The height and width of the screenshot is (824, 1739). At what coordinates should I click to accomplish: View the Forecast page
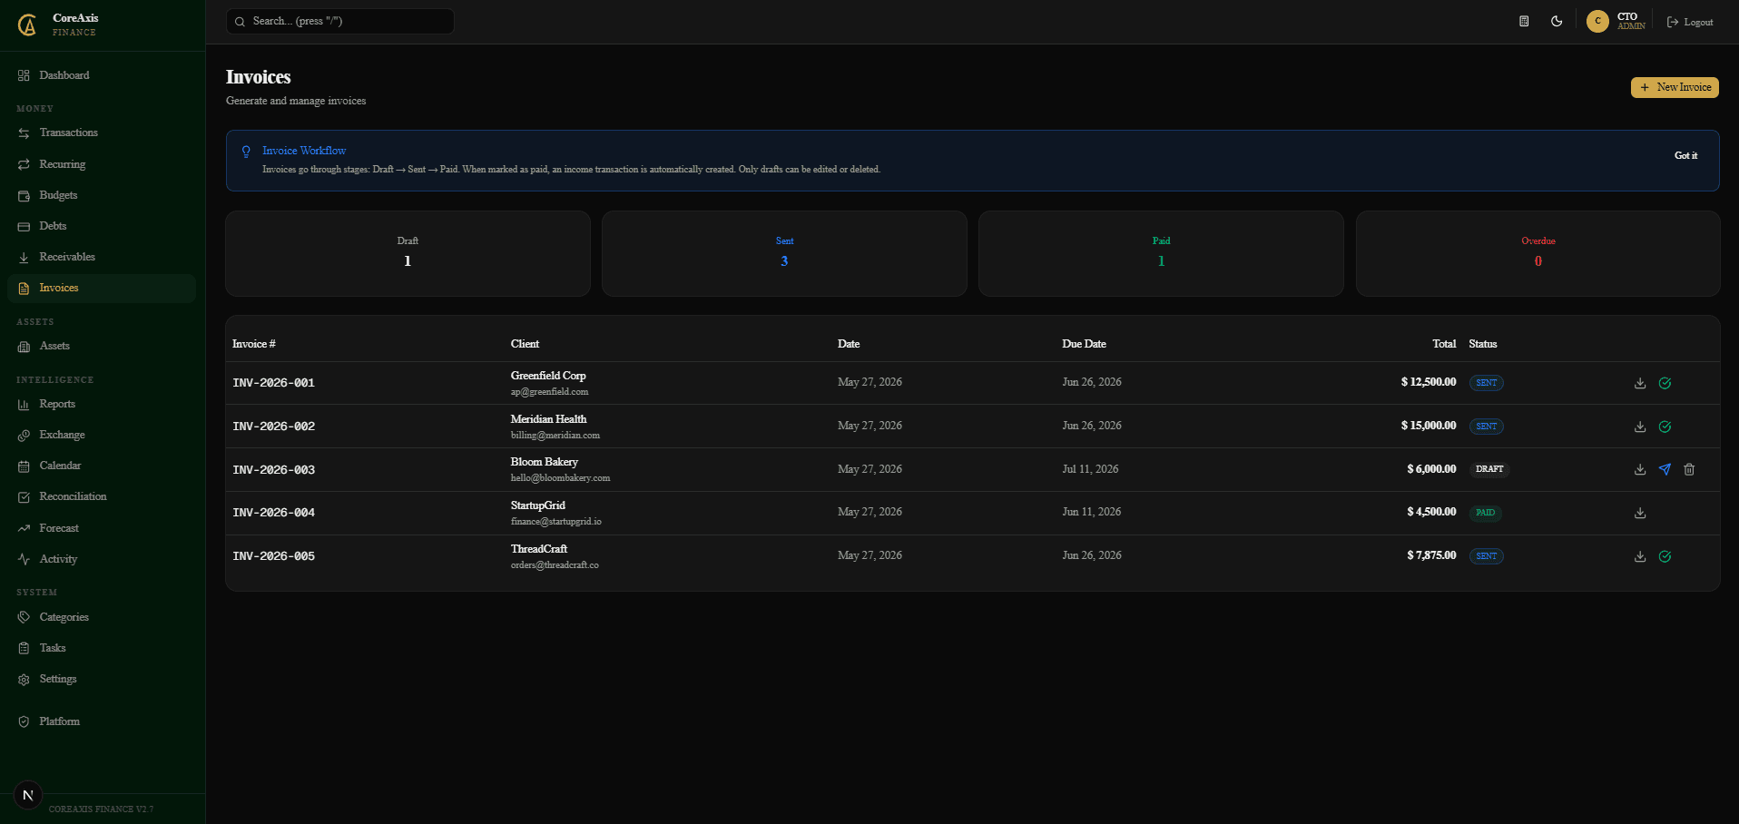pyautogui.click(x=102, y=528)
